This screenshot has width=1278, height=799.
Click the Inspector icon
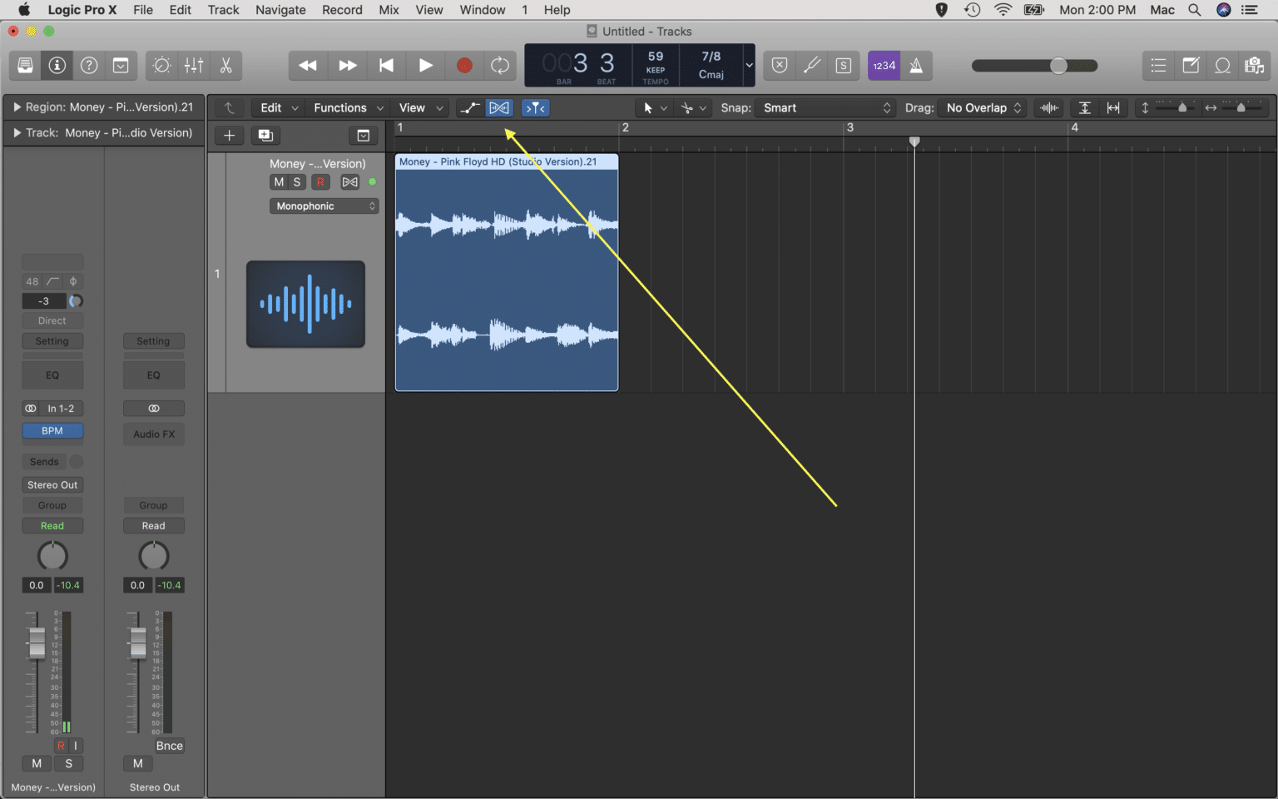pyautogui.click(x=57, y=65)
